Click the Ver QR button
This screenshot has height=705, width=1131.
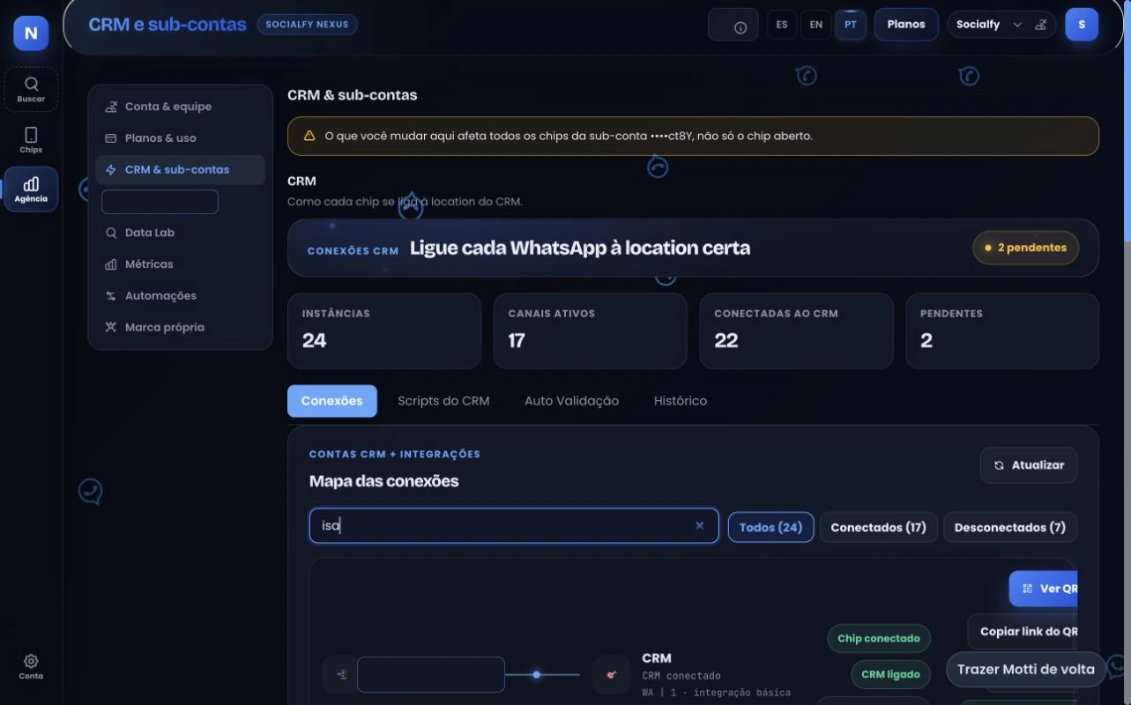pos(1044,589)
